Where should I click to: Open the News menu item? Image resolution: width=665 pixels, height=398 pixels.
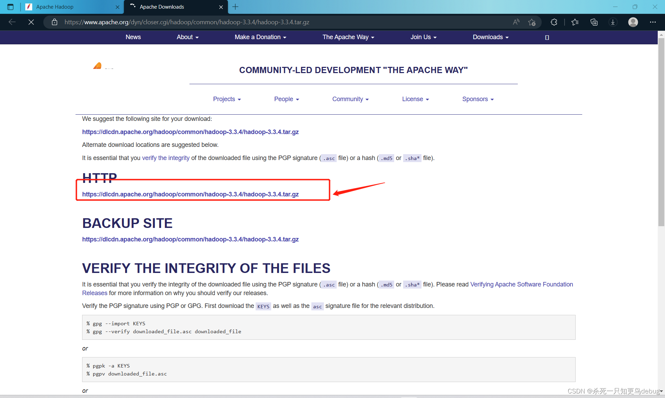tap(133, 37)
